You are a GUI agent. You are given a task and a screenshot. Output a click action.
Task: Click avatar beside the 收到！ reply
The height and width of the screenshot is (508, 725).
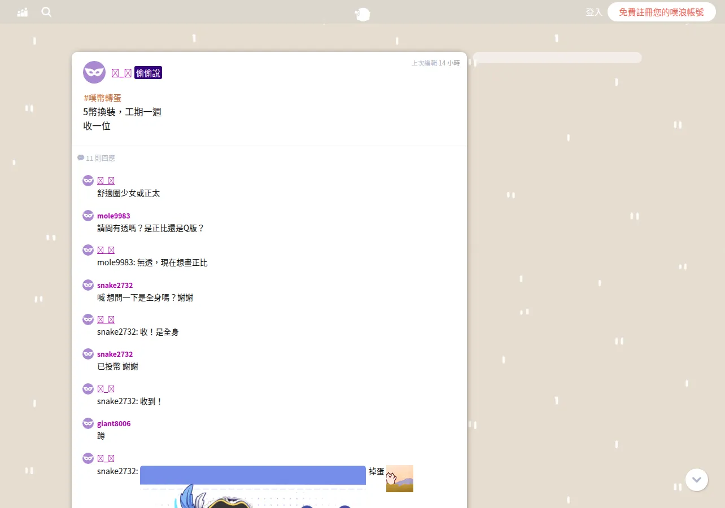pos(88,389)
